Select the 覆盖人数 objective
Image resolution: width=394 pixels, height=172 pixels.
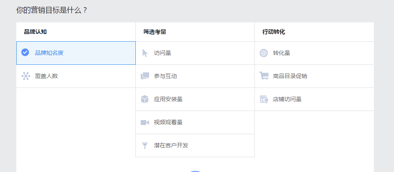(46, 76)
